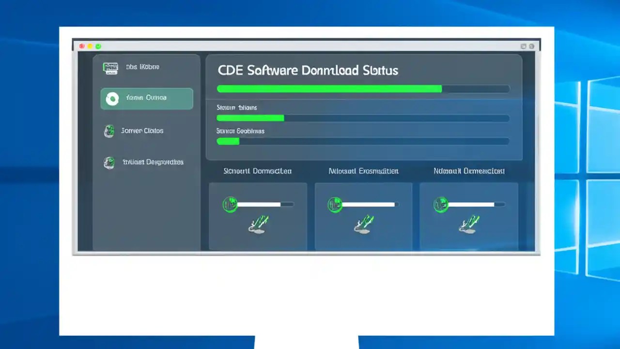Click the tvliaet Deypyrdtos globe icon

point(108,163)
